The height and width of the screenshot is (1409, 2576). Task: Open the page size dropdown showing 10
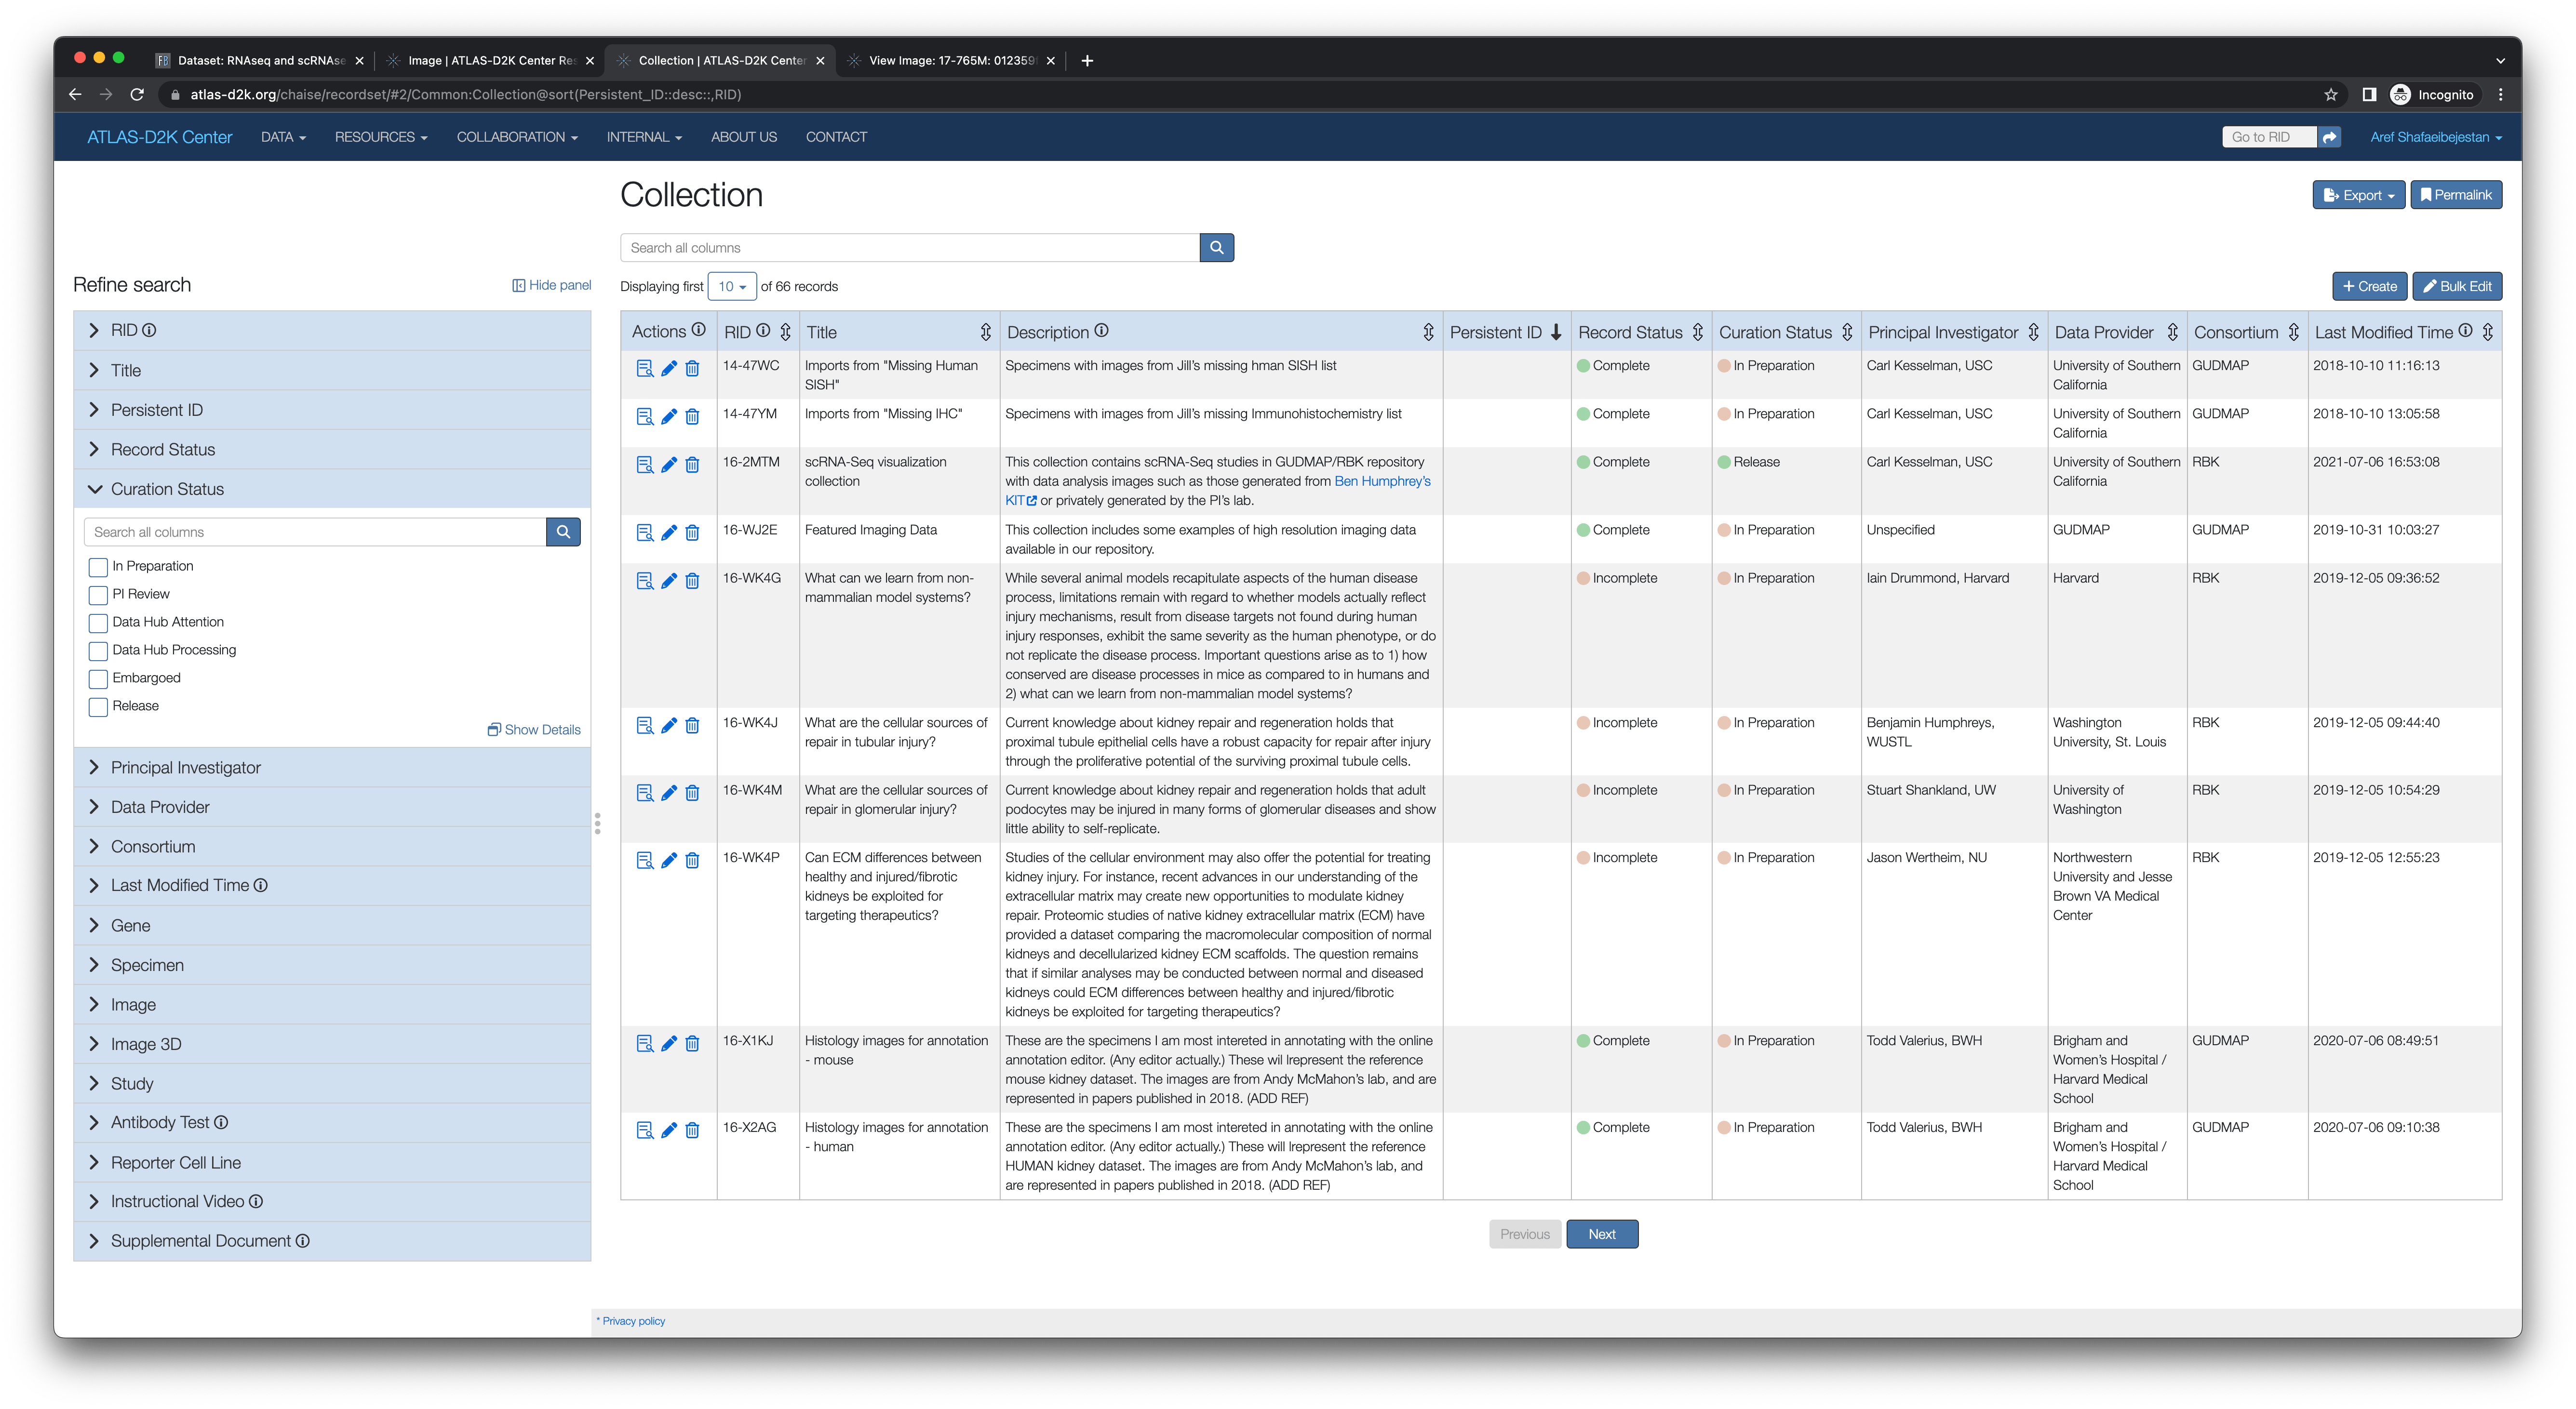pyautogui.click(x=732, y=286)
